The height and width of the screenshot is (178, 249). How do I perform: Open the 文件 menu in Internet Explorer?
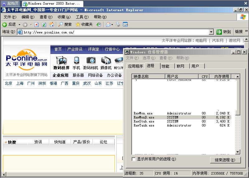click(10, 17)
